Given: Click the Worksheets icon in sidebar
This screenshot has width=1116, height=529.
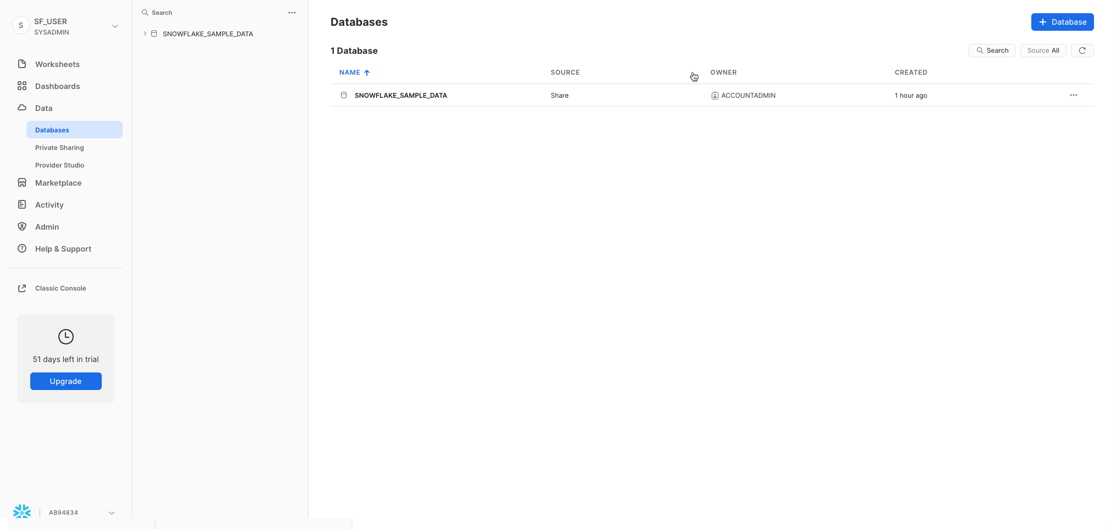Looking at the screenshot, I should click(x=21, y=64).
